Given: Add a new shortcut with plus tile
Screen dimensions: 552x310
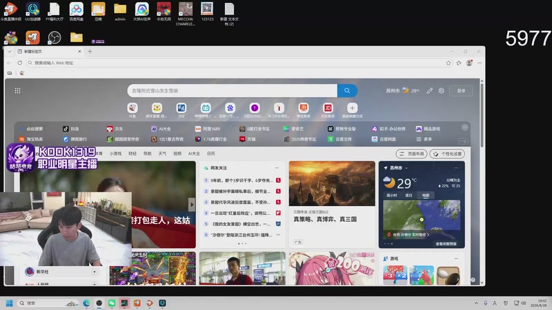Looking at the screenshot, I should tap(352, 110).
